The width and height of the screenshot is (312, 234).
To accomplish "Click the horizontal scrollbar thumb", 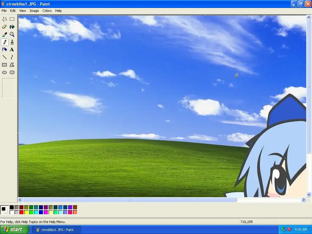I will coord(130,200).
